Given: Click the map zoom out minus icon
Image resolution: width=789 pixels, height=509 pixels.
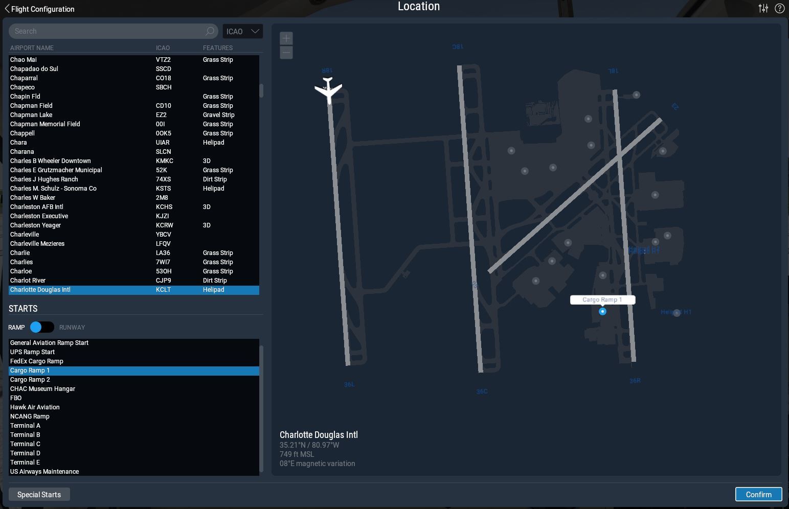Looking at the screenshot, I should coord(286,52).
